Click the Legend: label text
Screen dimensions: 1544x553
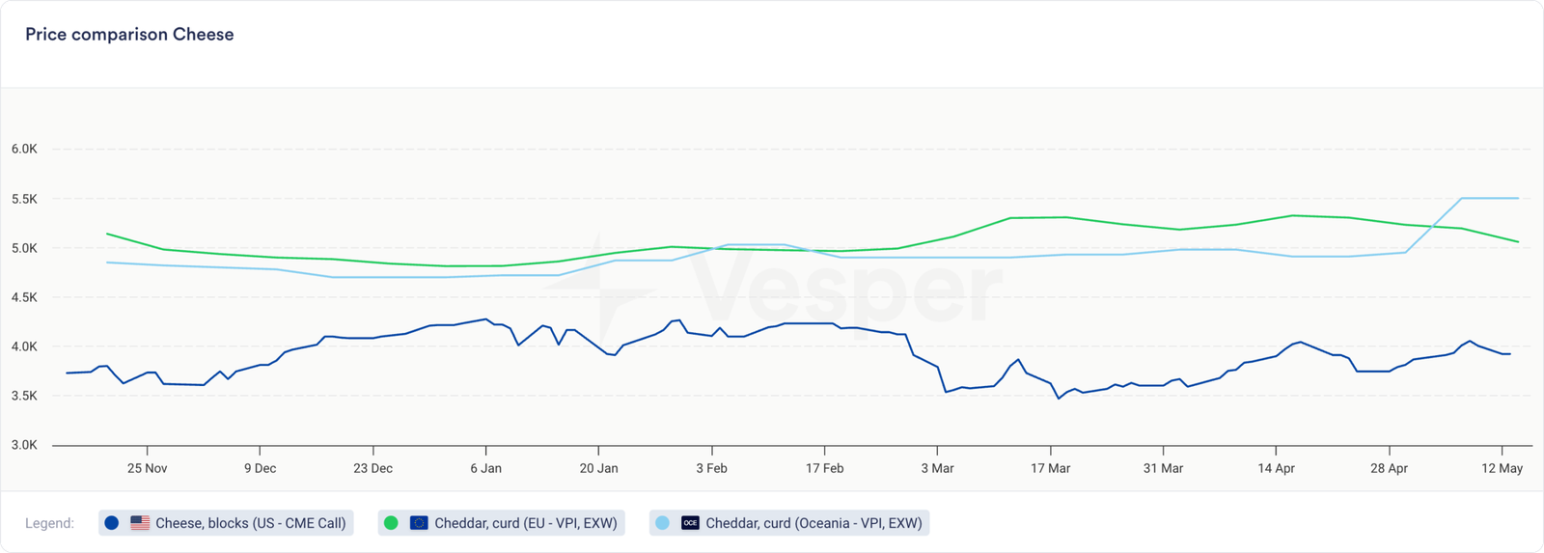coord(49,523)
